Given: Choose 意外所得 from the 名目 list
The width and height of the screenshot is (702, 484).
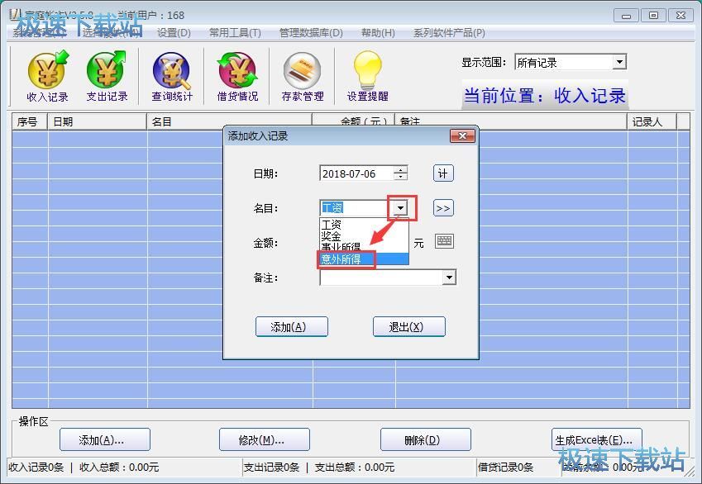Looking at the screenshot, I should coord(364,259).
